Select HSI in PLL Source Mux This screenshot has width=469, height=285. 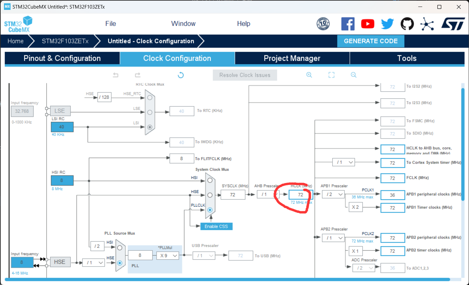pyautogui.click(x=120, y=248)
